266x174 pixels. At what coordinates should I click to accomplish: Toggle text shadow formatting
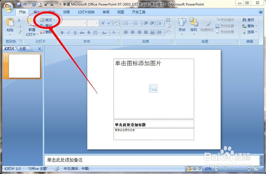[x=89, y=33]
